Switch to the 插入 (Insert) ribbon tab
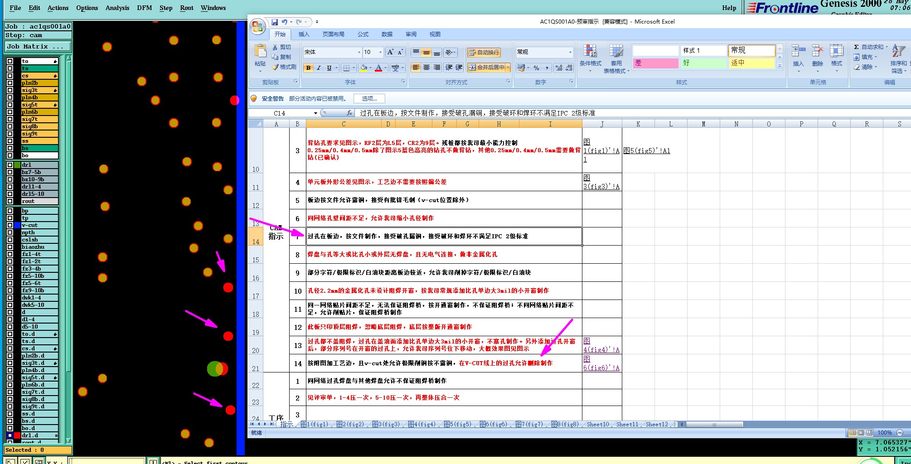The height and width of the screenshot is (464, 911). coord(304,34)
